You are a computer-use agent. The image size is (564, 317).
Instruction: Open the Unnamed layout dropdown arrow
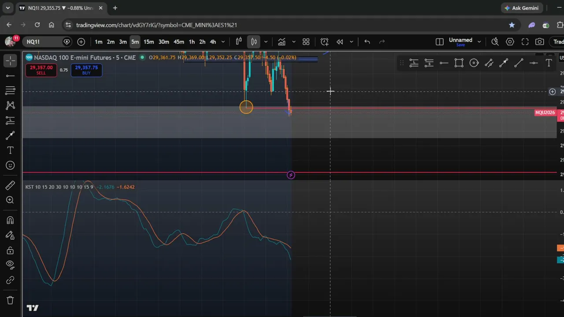click(x=479, y=42)
